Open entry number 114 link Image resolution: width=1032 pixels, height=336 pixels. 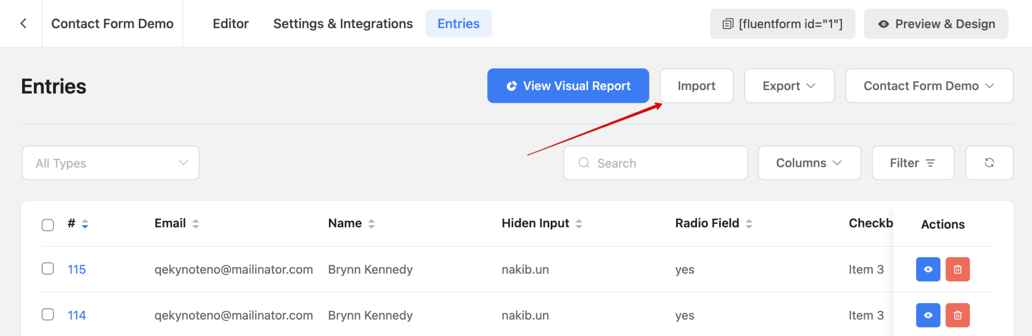tap(77, 315)
